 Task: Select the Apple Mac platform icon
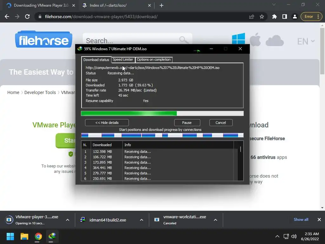click(x=255, y=39)
